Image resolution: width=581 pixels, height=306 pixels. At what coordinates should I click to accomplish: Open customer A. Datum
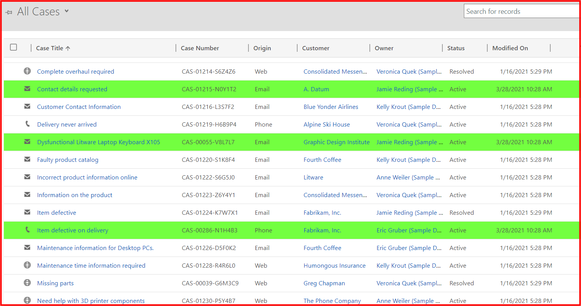(x=316, y=89)
